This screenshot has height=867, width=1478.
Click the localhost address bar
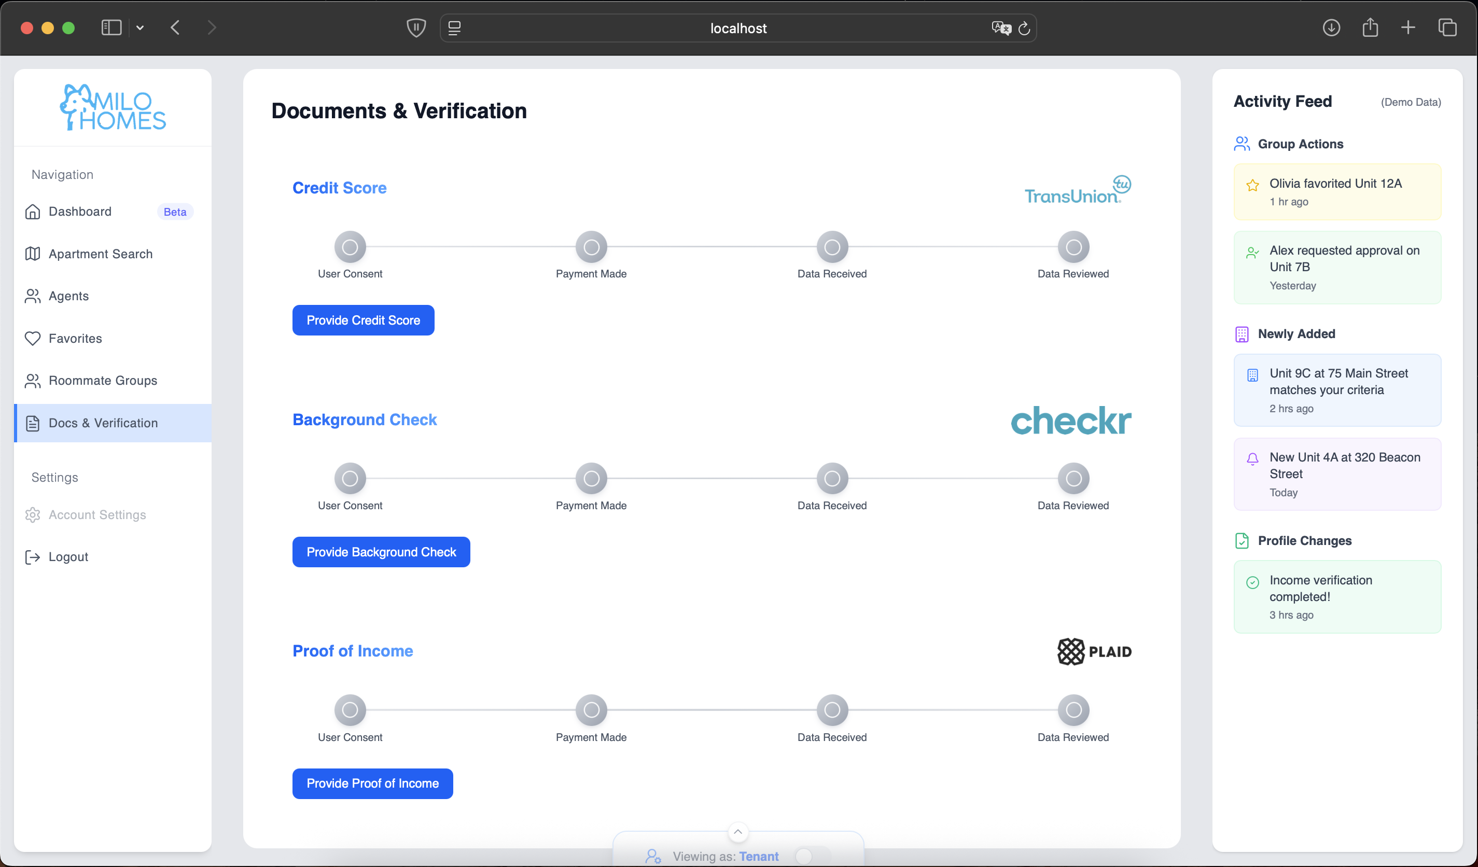[x=738, y=28]
